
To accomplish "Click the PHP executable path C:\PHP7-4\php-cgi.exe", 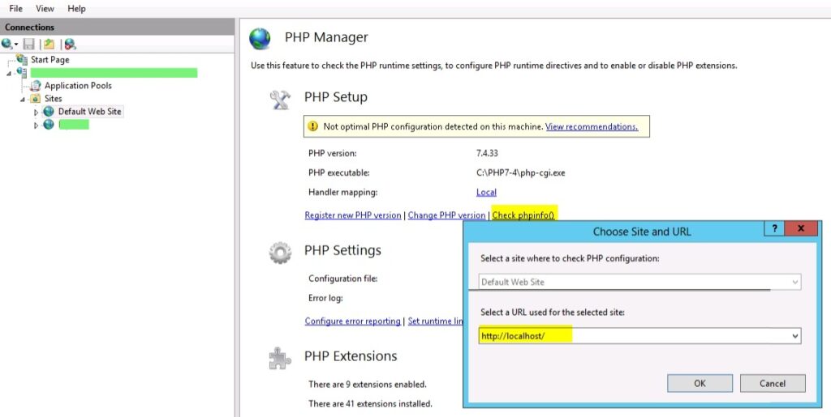I will click(520, 172).
